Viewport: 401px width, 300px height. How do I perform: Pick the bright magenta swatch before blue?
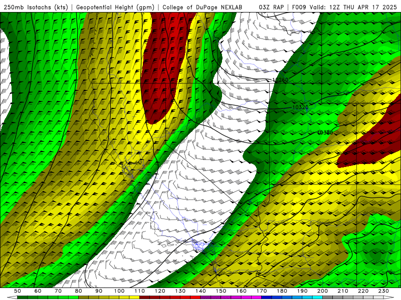[x=256, y=297]
